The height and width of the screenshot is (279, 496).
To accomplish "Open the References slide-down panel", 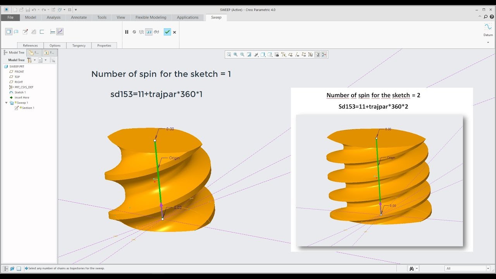I will [30, 45].
